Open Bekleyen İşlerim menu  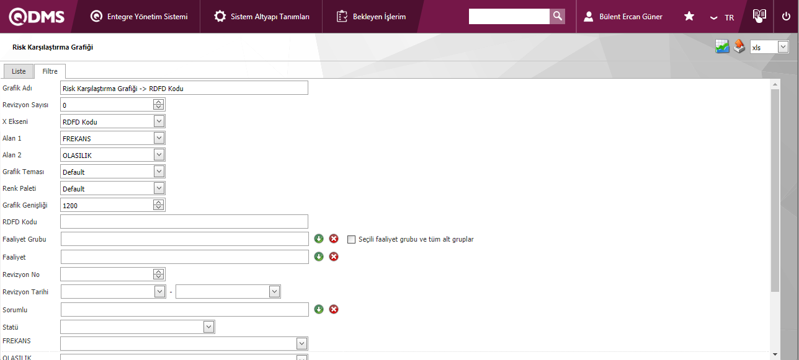[379, 17]
